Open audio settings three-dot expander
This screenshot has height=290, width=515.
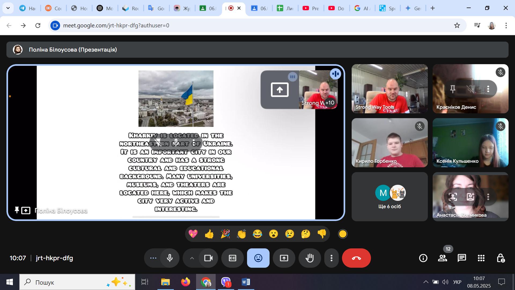click(x=153, y=258)
